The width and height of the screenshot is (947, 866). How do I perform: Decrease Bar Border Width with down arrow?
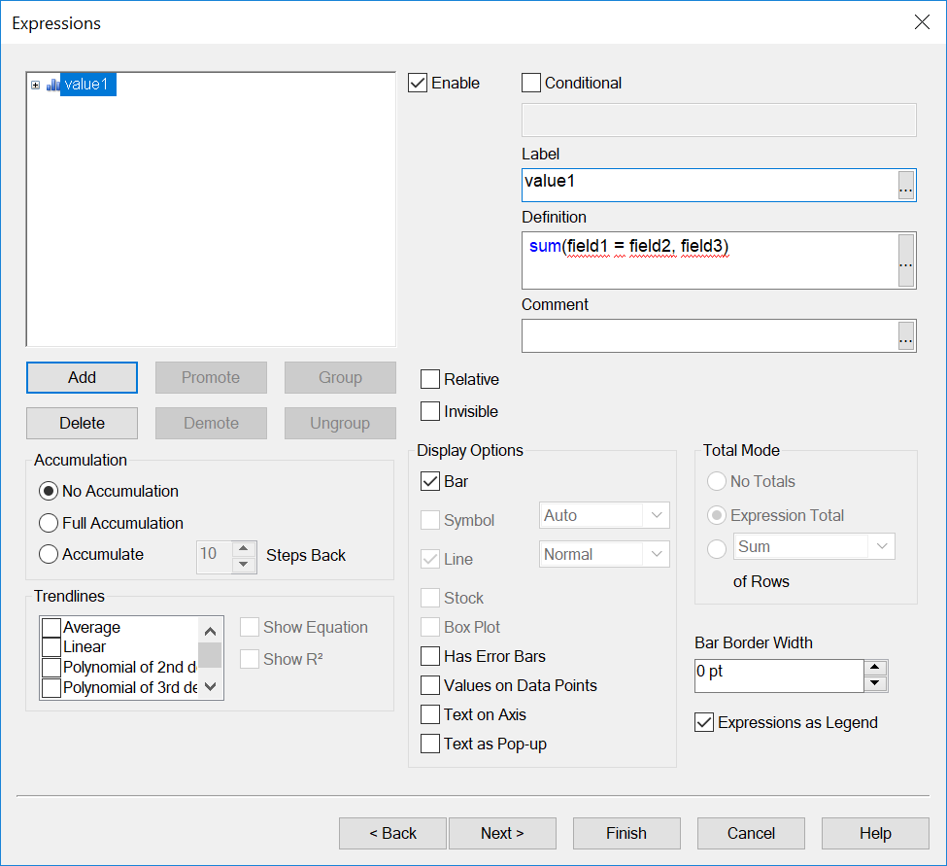point(875,684)
